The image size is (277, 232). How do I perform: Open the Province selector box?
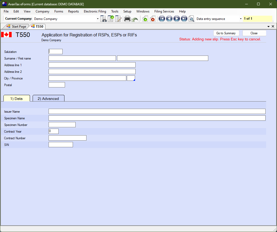(131, 78)
